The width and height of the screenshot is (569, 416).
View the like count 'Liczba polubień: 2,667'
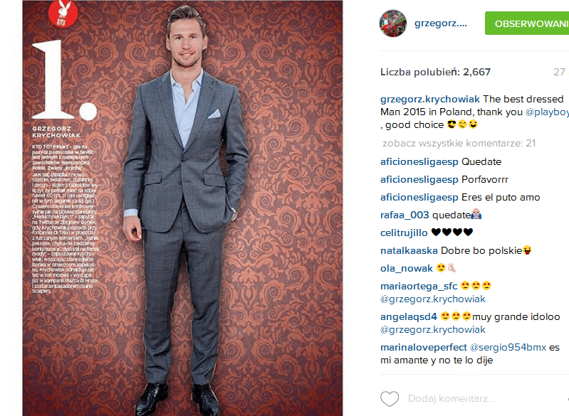(435, 72)
